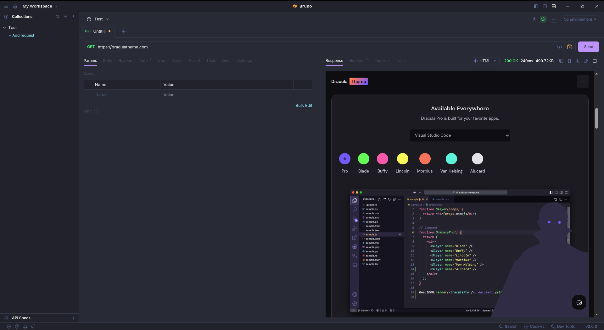
Task: Click the query param Name field
Action: point(122,95)
